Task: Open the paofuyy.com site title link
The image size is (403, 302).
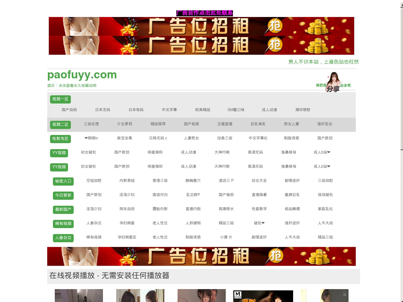Action: (82, 75)
